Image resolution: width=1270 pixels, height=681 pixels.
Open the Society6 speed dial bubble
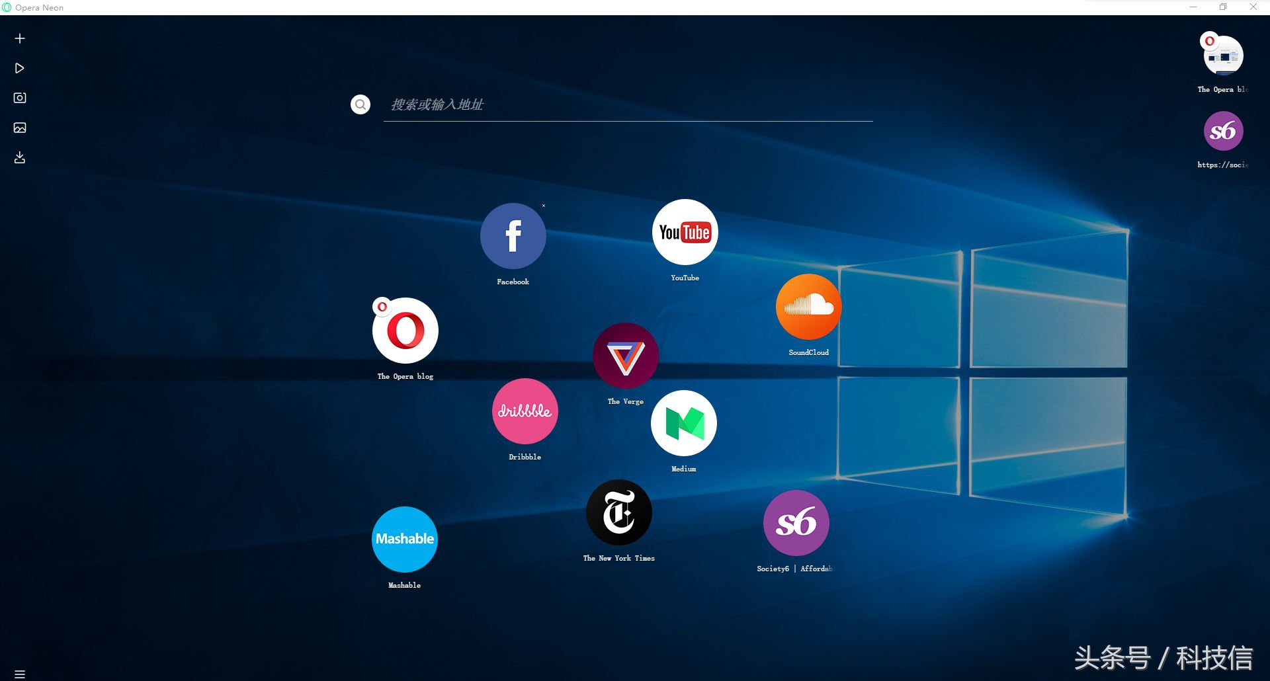pyautogui.click(x=796, y=523)
